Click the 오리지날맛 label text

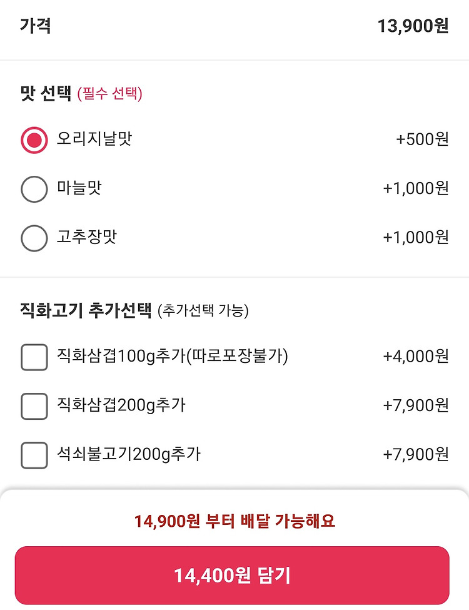click(x=94, y=138)
